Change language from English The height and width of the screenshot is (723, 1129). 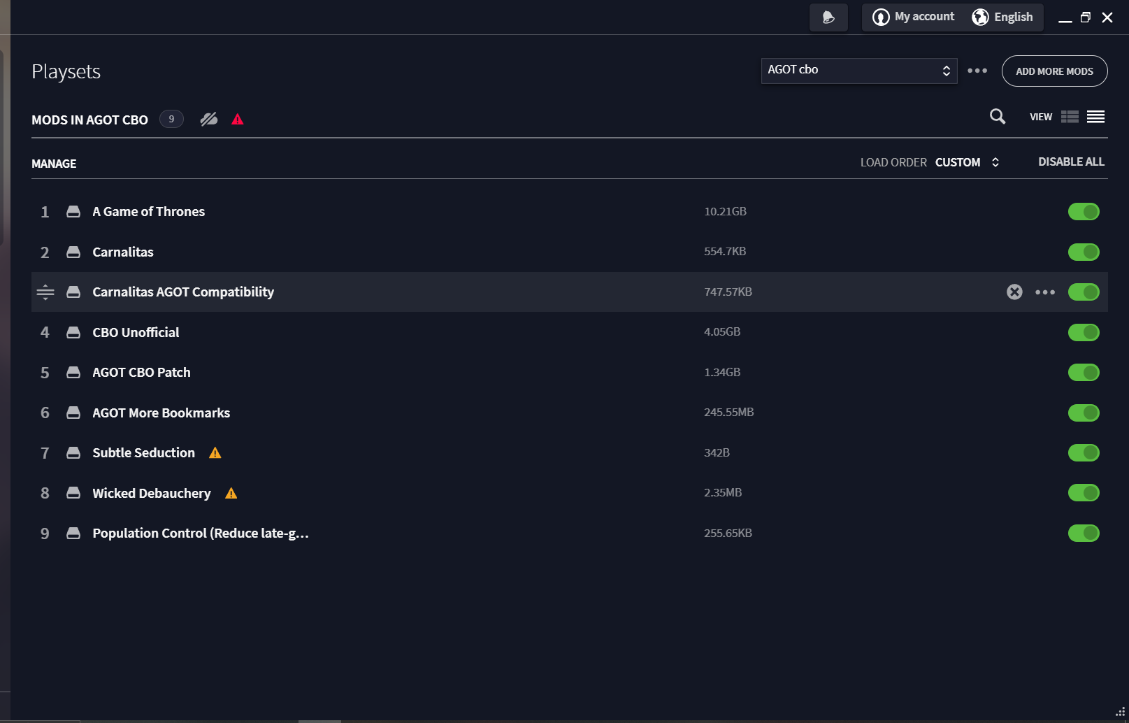pyautogui.click(x=1013, y=17)
